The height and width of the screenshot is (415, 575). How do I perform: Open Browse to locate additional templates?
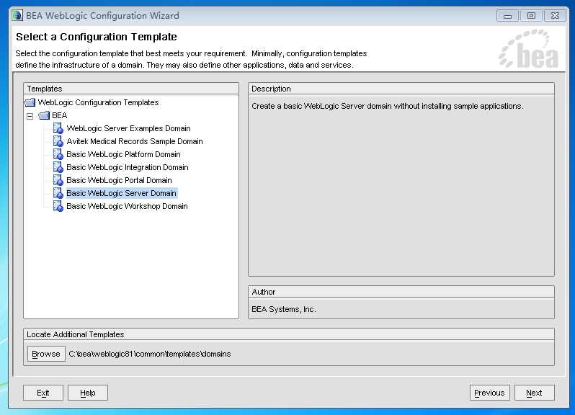tap(46, 354)
